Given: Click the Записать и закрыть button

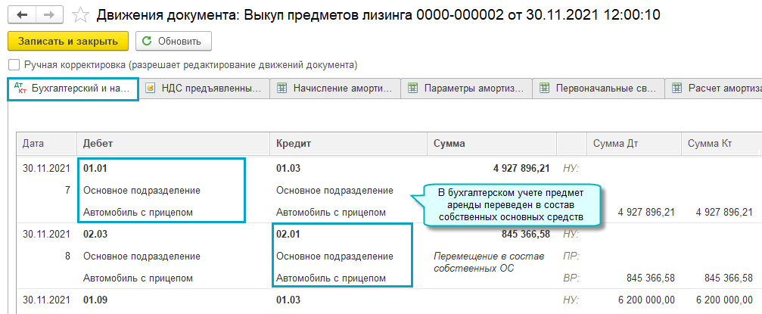Looking at the screenshot, I should pos(68,42).
